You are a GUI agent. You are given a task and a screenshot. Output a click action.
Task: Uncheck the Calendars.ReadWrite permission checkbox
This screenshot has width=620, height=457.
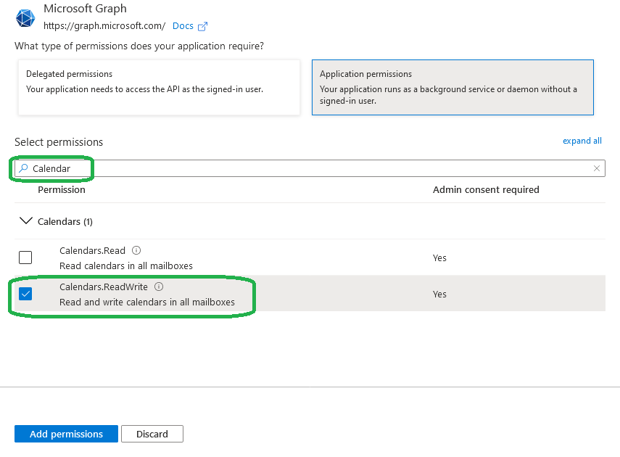click(x=25, y=294)
